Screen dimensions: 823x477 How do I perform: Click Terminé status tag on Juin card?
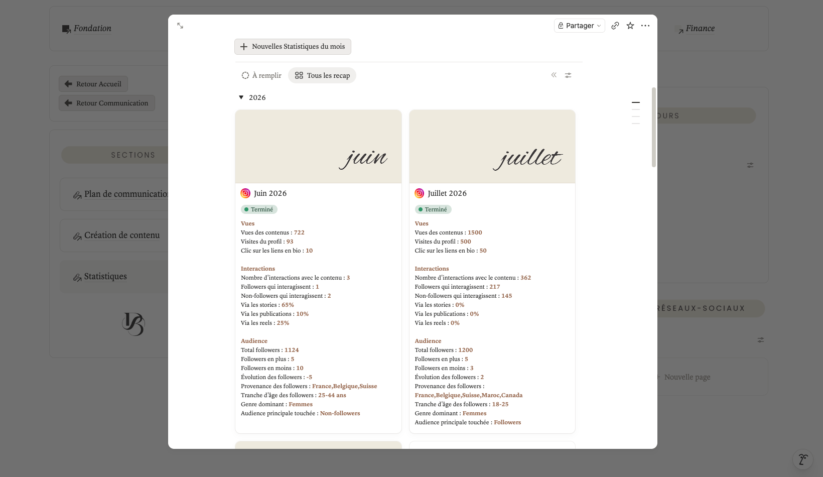click(259, 209)
